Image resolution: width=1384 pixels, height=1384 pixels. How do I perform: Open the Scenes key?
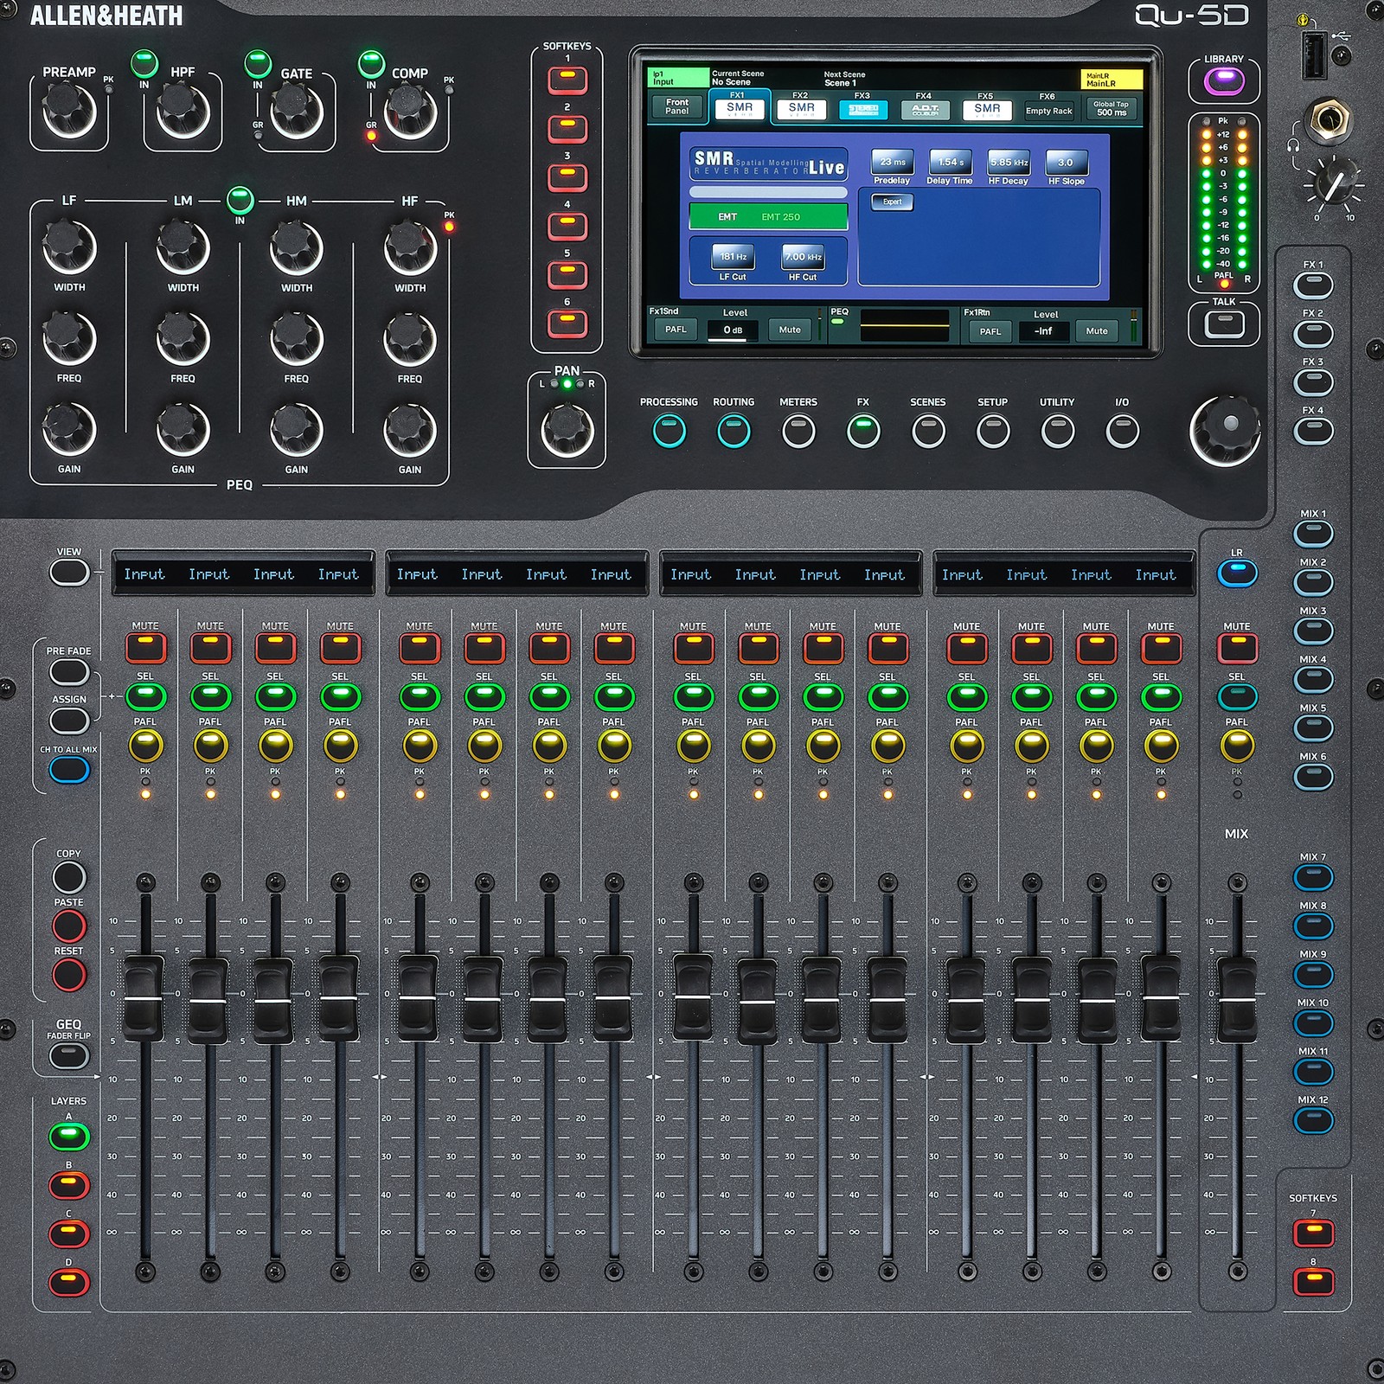pyautogui.click(x=928, y=431)
